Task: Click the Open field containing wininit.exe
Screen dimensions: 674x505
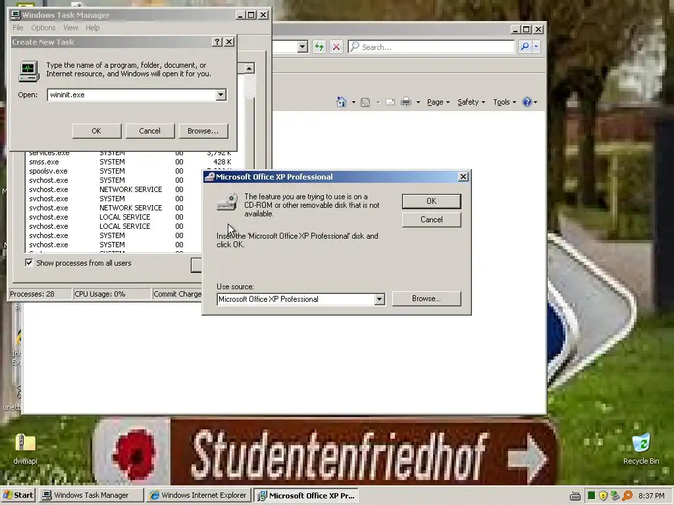Action: coord(132,95)
